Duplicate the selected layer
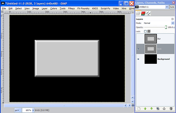The width and height of the screenshot is (176, 113). [x=158, y=109]
